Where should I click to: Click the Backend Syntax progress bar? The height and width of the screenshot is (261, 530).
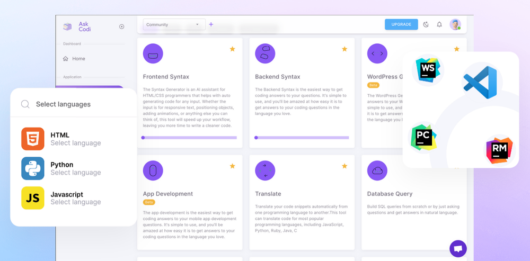coord(302,138)
